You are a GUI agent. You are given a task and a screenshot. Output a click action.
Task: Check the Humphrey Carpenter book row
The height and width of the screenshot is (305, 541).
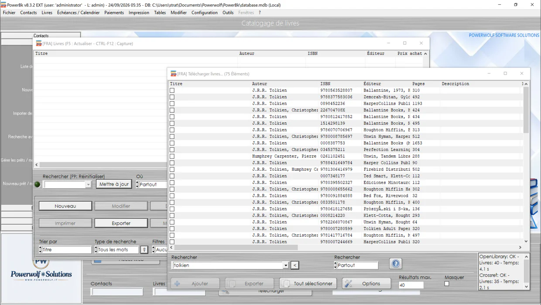click(x=172, y=156)
